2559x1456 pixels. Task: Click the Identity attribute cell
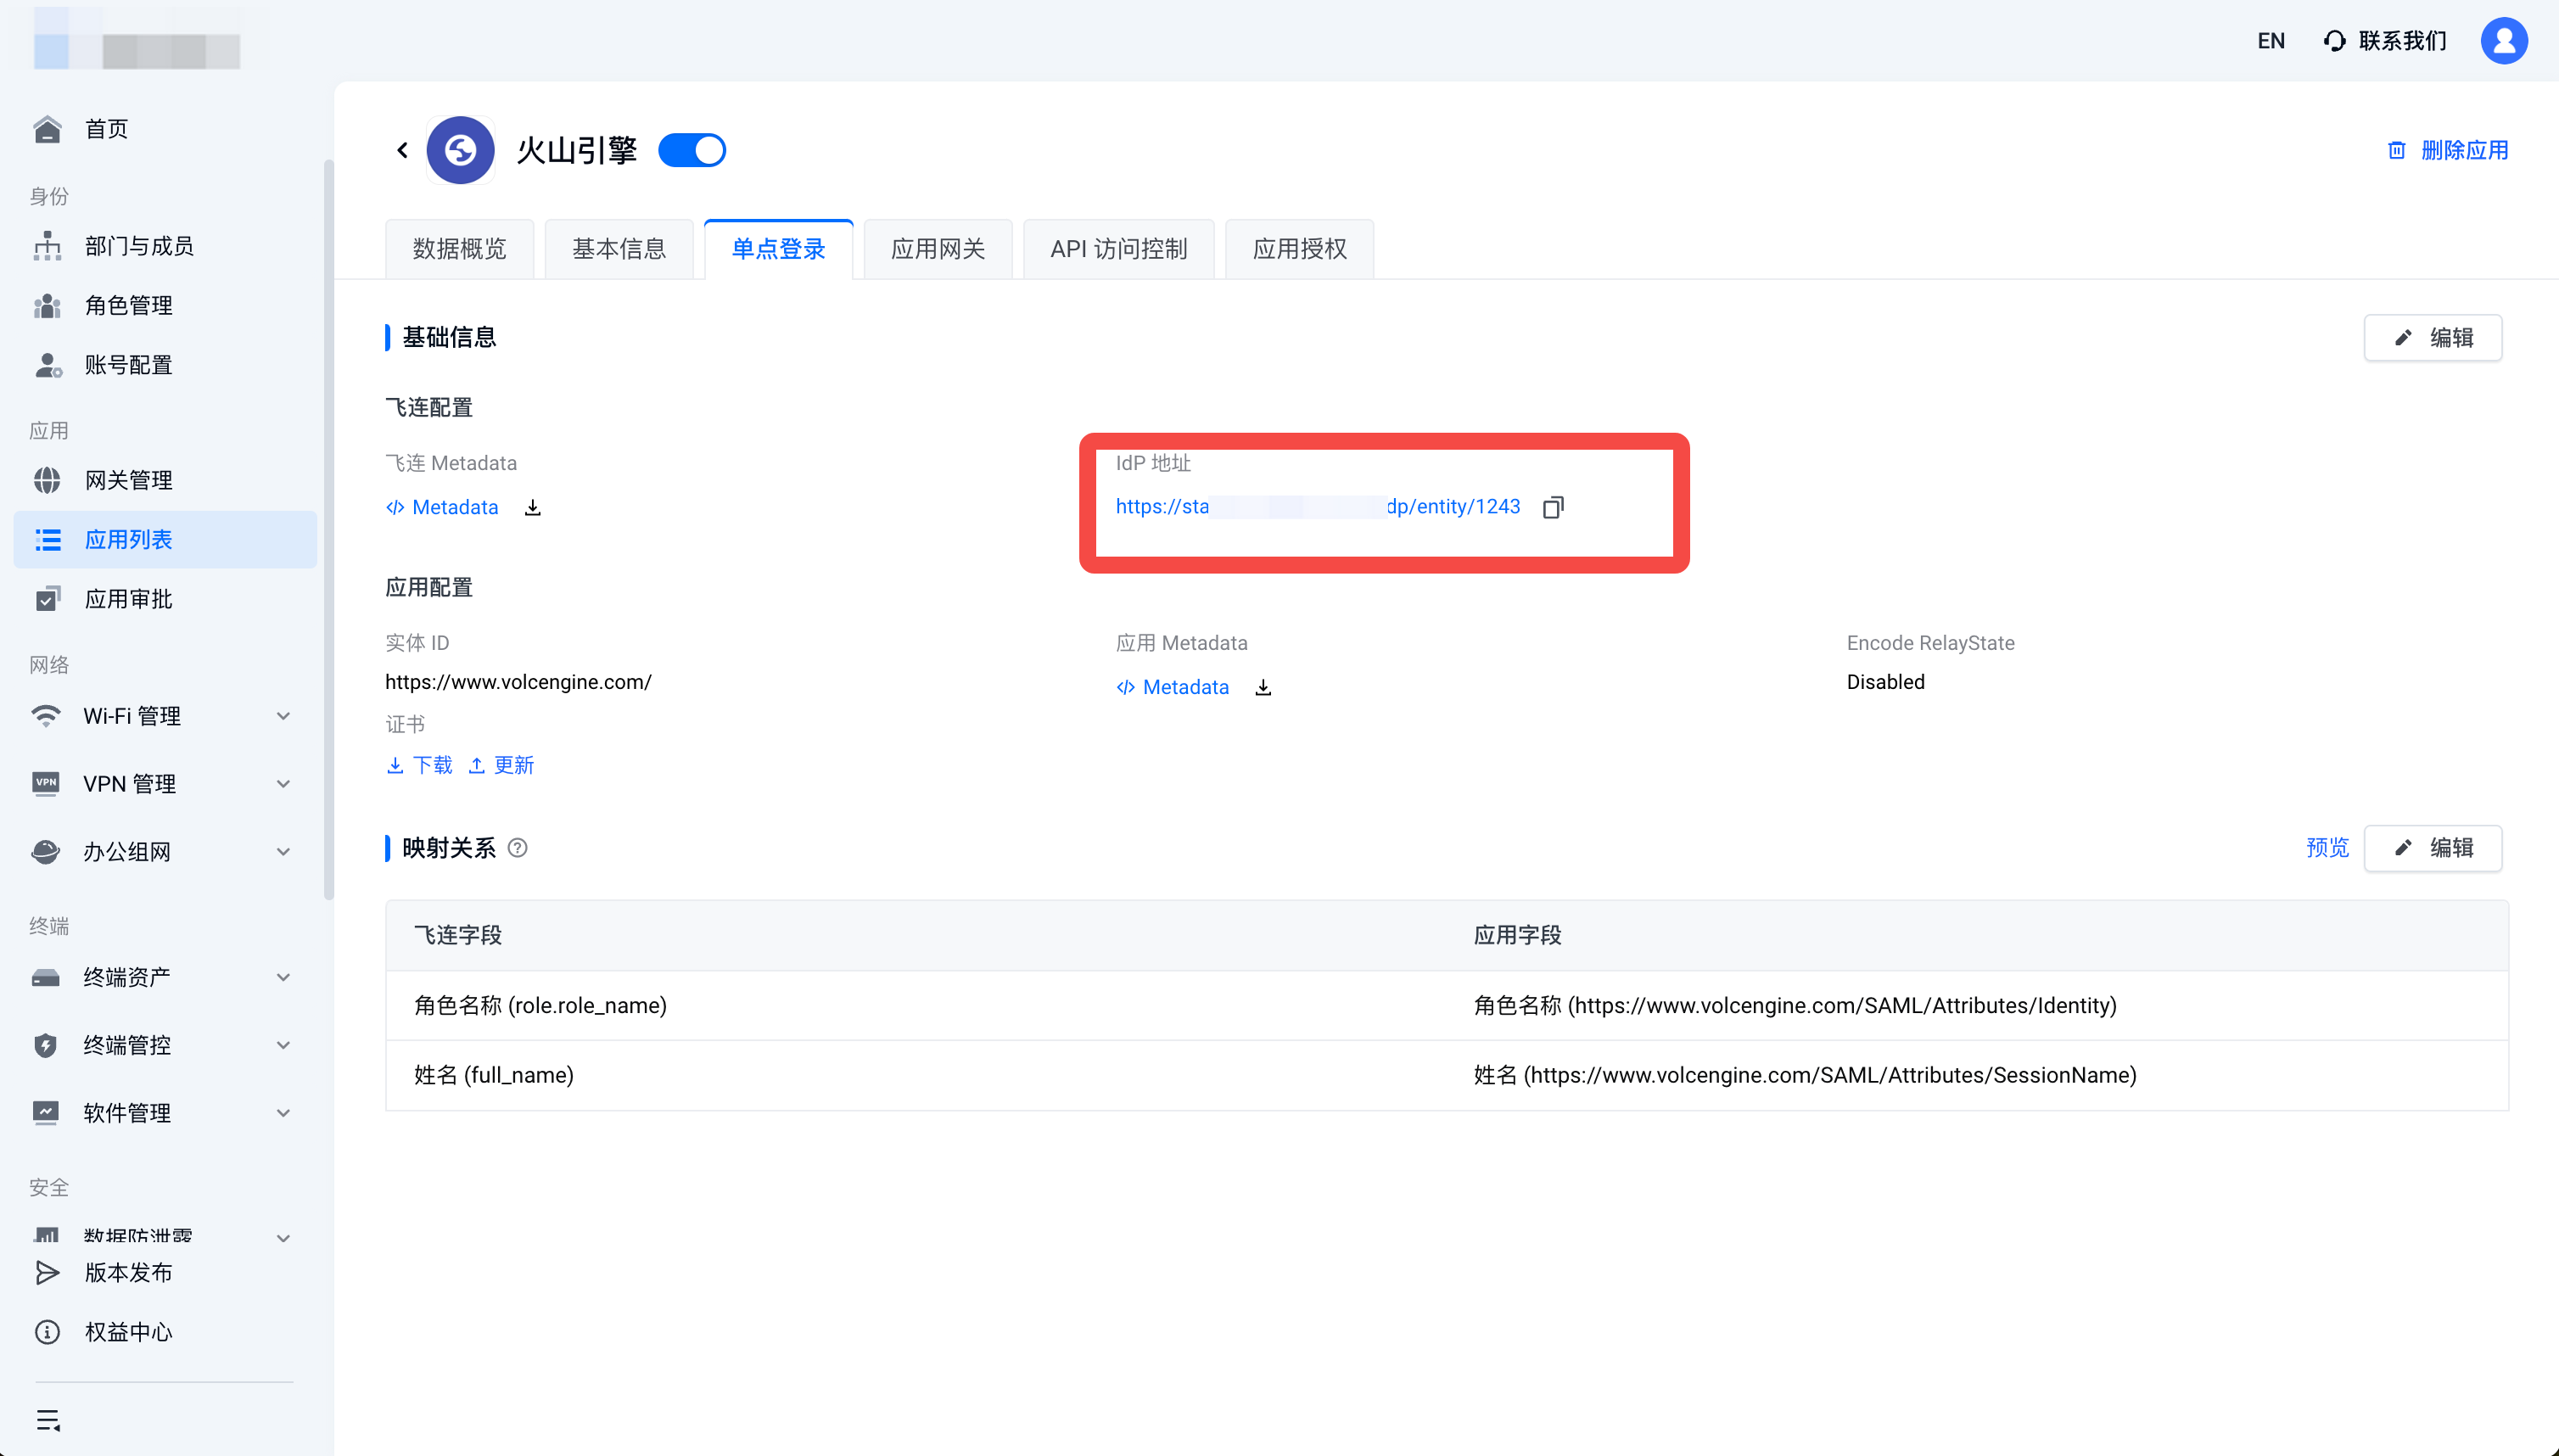click(1794, 1006)
